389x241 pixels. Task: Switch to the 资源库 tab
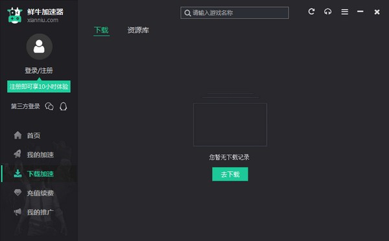[x=138, y=30]
